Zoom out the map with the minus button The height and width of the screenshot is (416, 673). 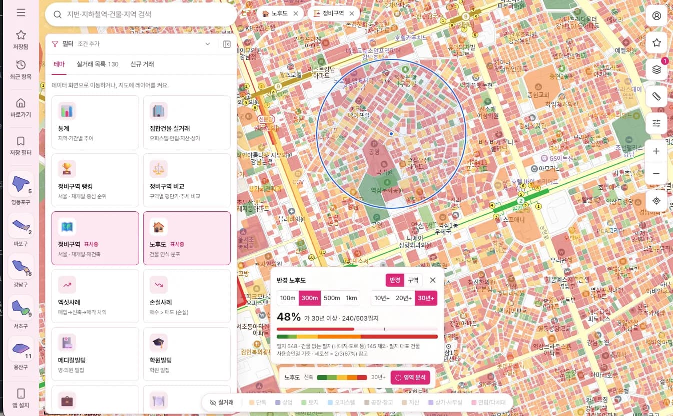656,174
